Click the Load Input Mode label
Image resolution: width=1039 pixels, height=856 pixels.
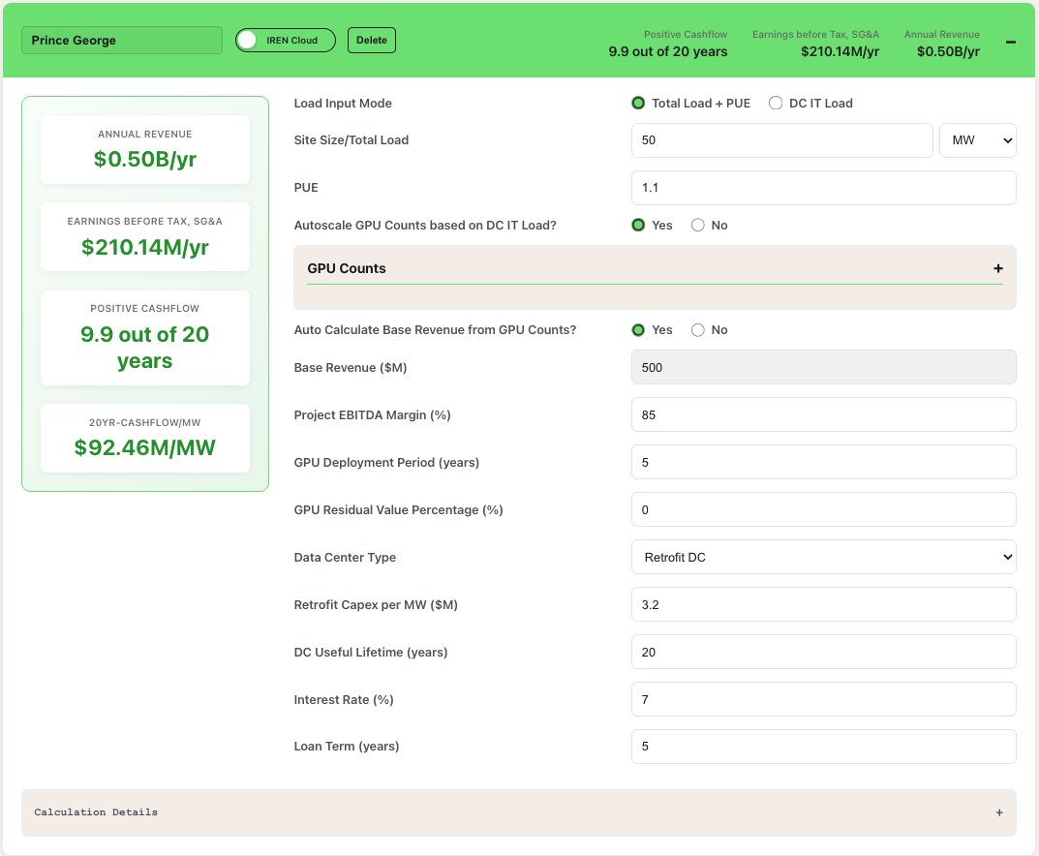(x=343, y=104)
